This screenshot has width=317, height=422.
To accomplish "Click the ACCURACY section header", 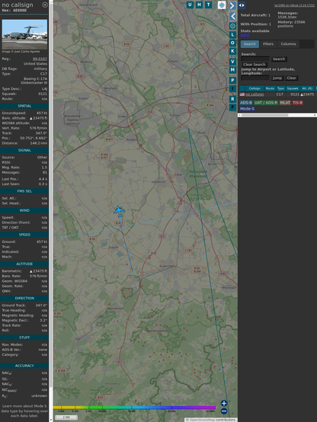I will point(24,366).
